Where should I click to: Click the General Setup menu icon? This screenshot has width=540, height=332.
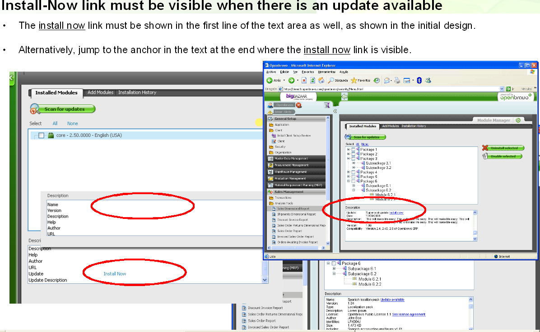point(271,118)
